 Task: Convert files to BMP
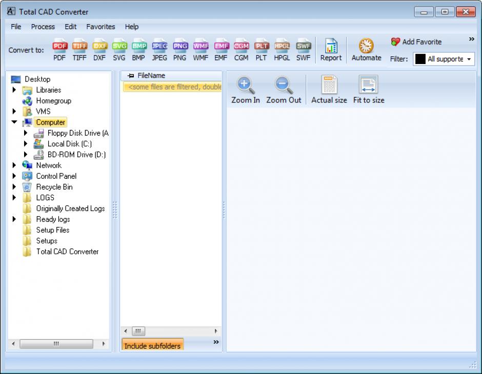click(139, 49)
